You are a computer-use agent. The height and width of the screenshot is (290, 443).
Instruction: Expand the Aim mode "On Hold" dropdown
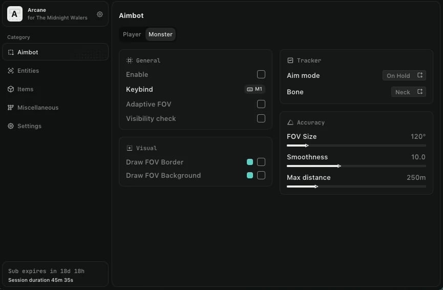click(x=404, y=75)
